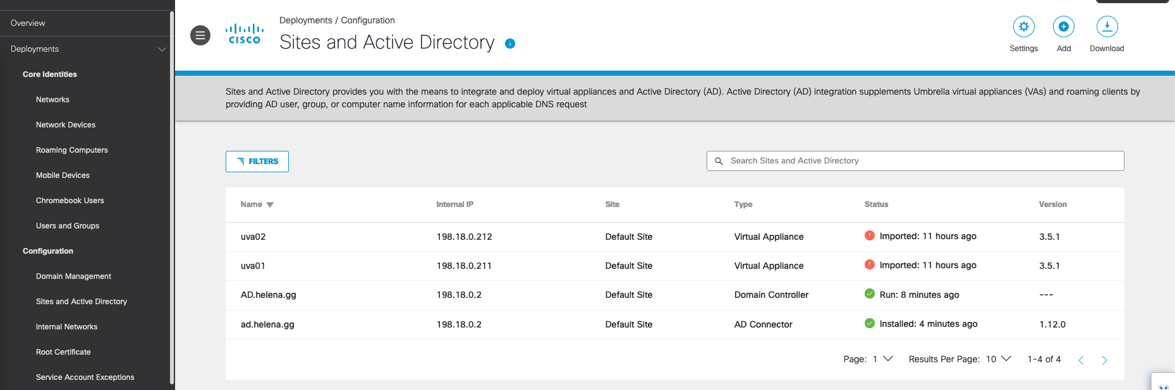1175x390 pixels.
Task: Click the Add plus icon
Action: point(1063,27)
